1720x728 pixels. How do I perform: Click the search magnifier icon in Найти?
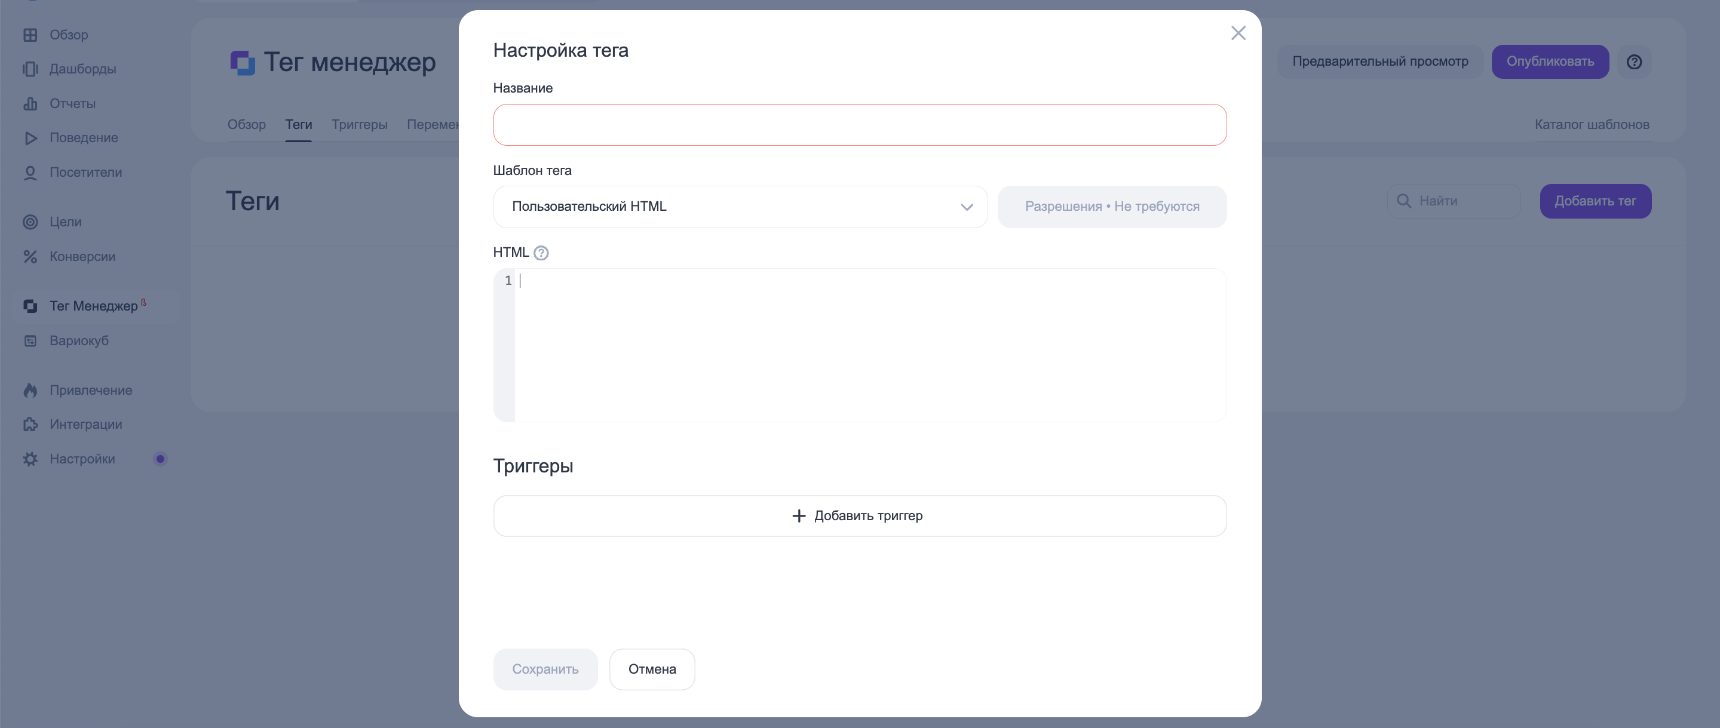click(1403, 201)
